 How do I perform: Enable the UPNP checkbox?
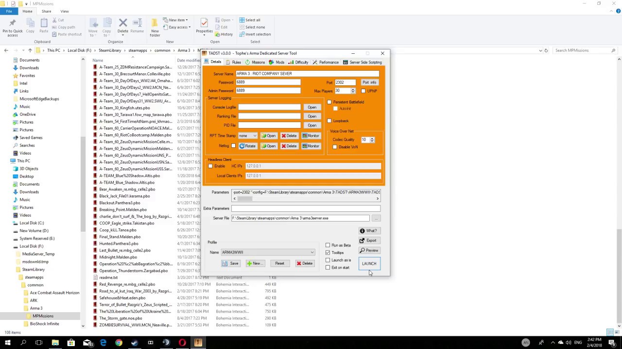(363, 91)
